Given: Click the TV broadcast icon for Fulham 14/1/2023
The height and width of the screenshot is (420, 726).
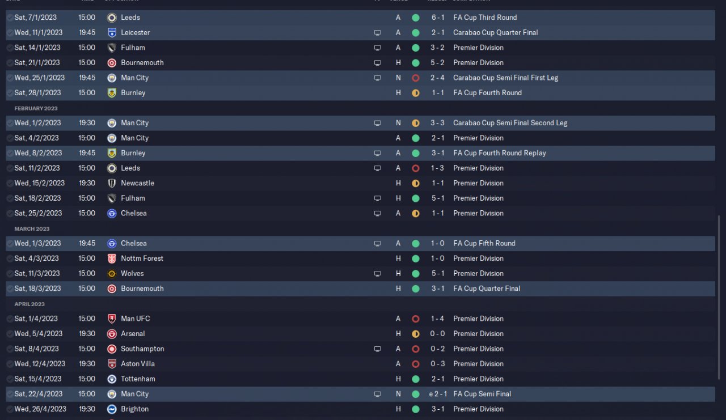Looking at the screenshot, I should click(378, 48).
